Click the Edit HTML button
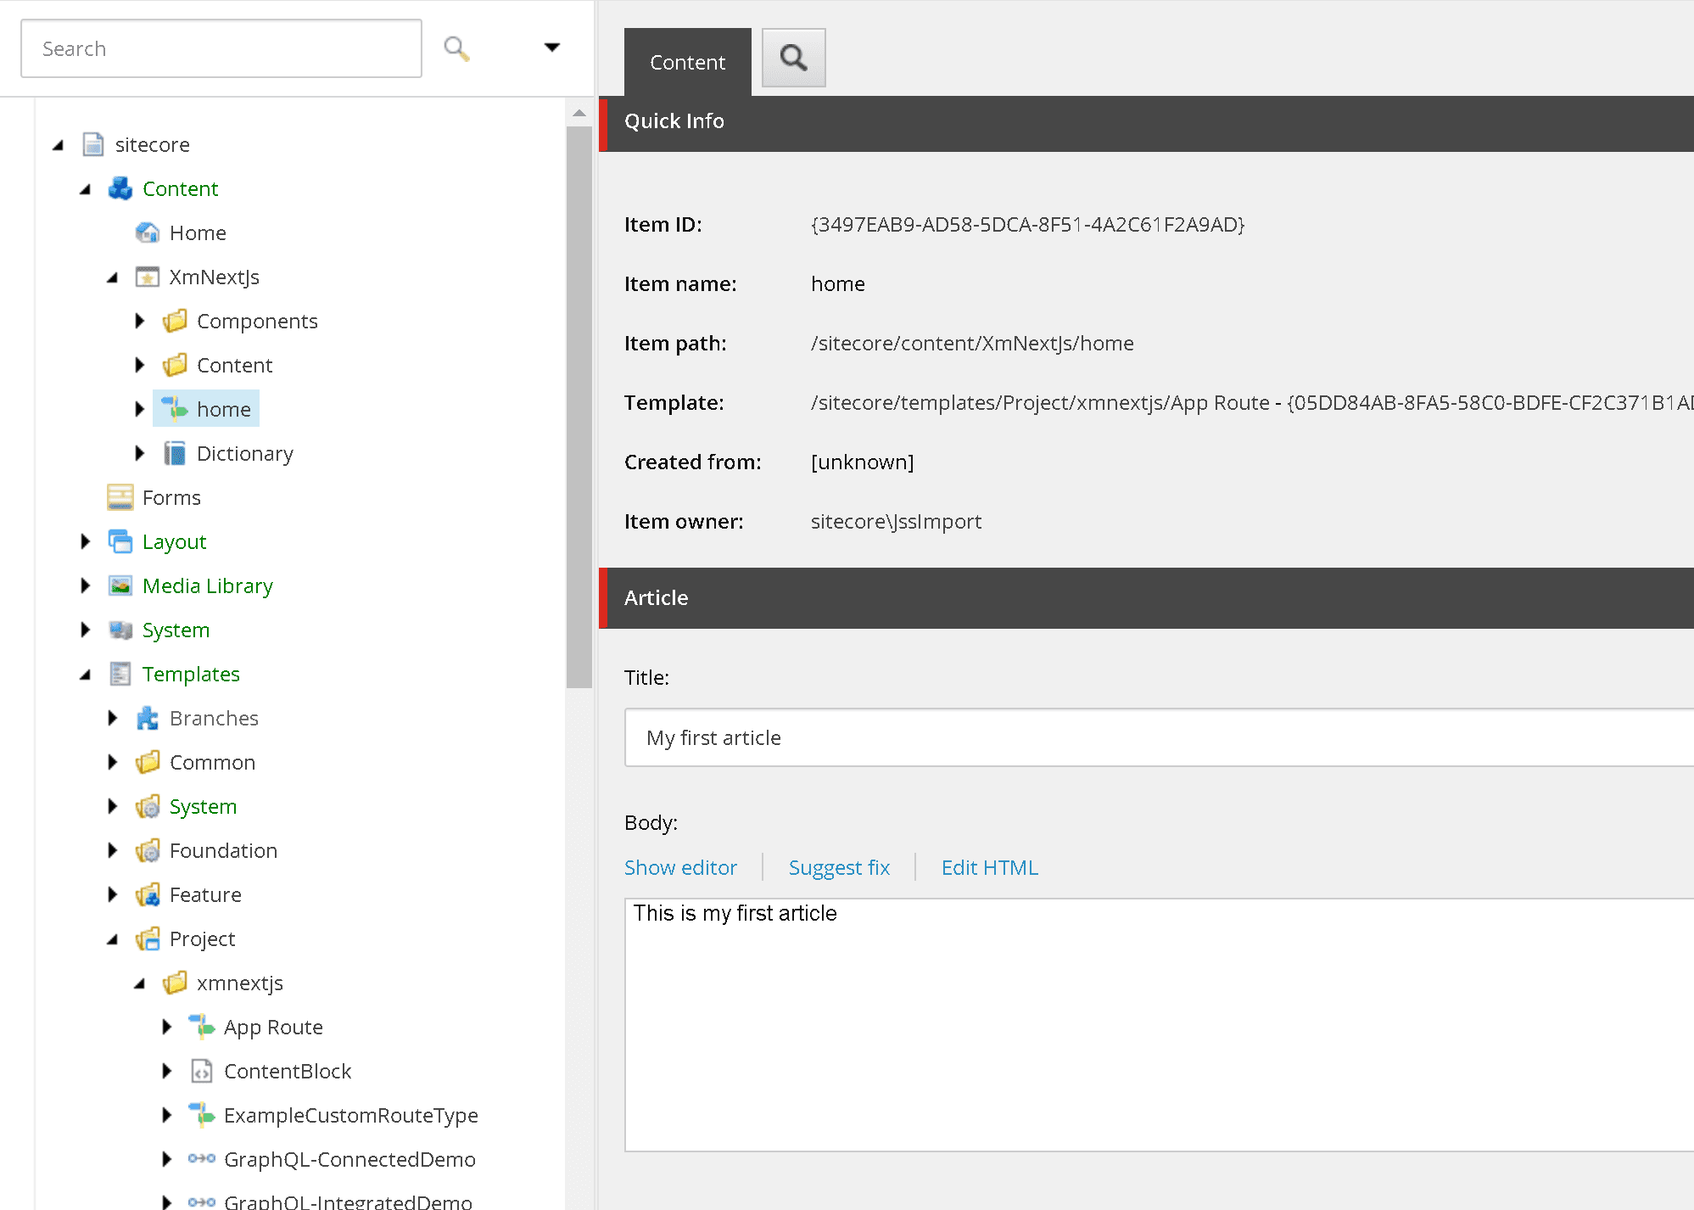The height and width of the screenshot is (1210, 1694). [990, 865]
